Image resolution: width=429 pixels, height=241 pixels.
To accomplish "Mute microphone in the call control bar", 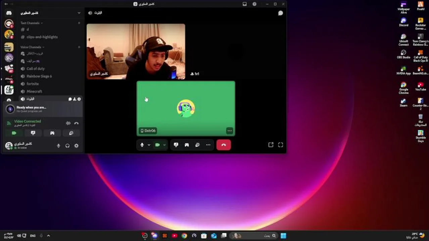I will pyautogui.click(x=142, y=145).
